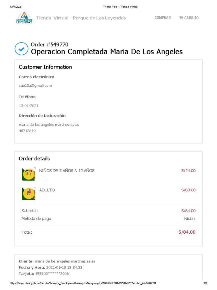Click the Tienda Virtual site title link

(x=81, y=18)
